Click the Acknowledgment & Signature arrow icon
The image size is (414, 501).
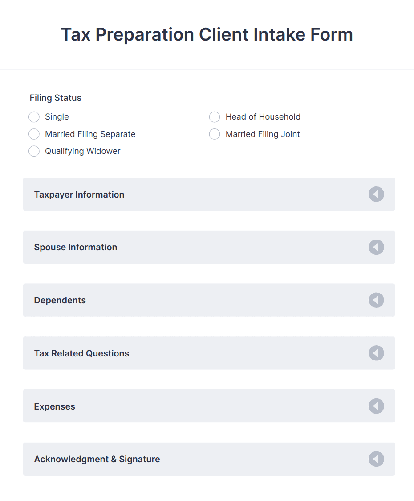(x=376, y=459)
